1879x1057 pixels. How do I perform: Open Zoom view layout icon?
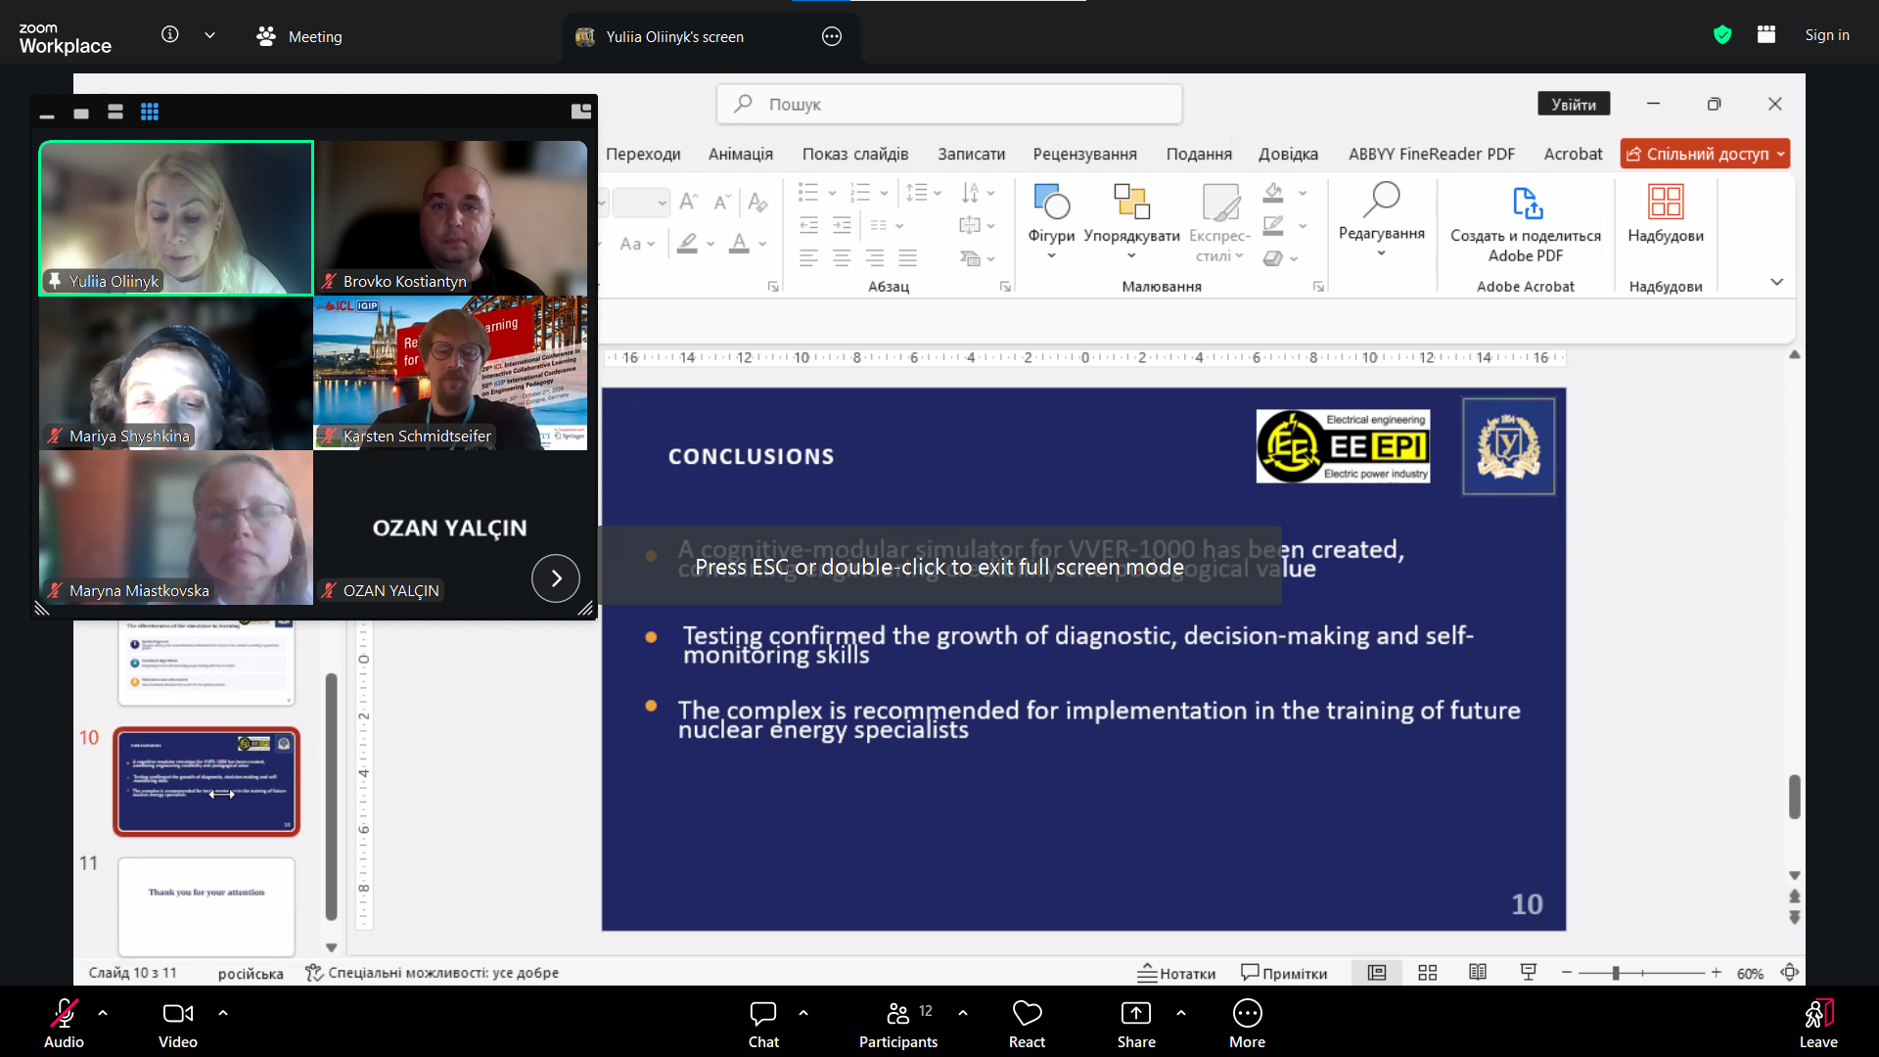1766,35
